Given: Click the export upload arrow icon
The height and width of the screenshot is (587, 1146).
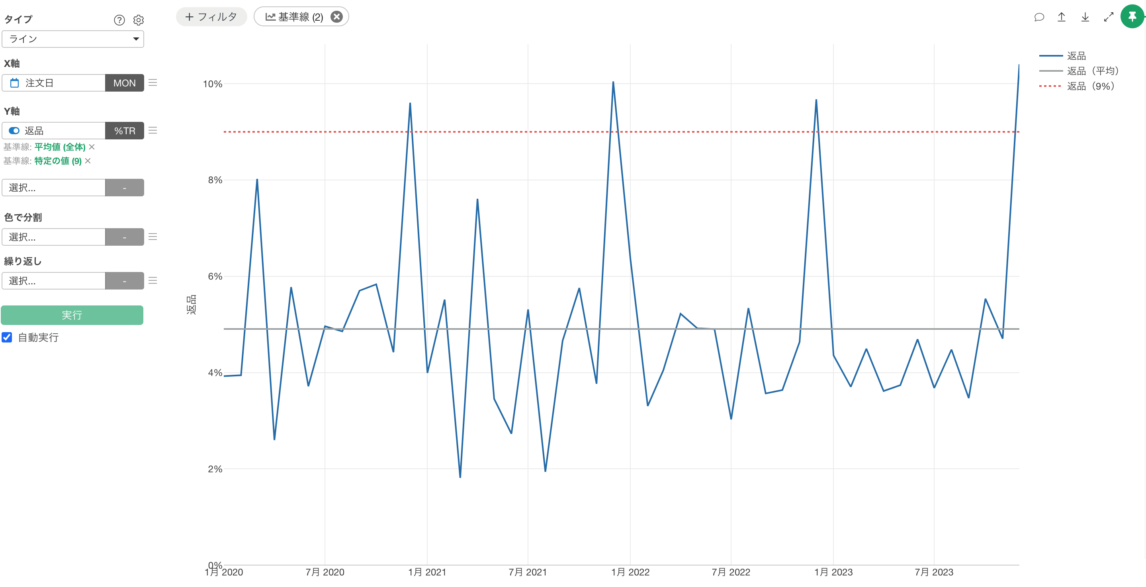Looking at the screenshot, I should (x=1062, y=17).
